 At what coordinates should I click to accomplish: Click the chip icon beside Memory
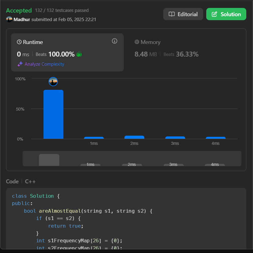click(137, 42)
